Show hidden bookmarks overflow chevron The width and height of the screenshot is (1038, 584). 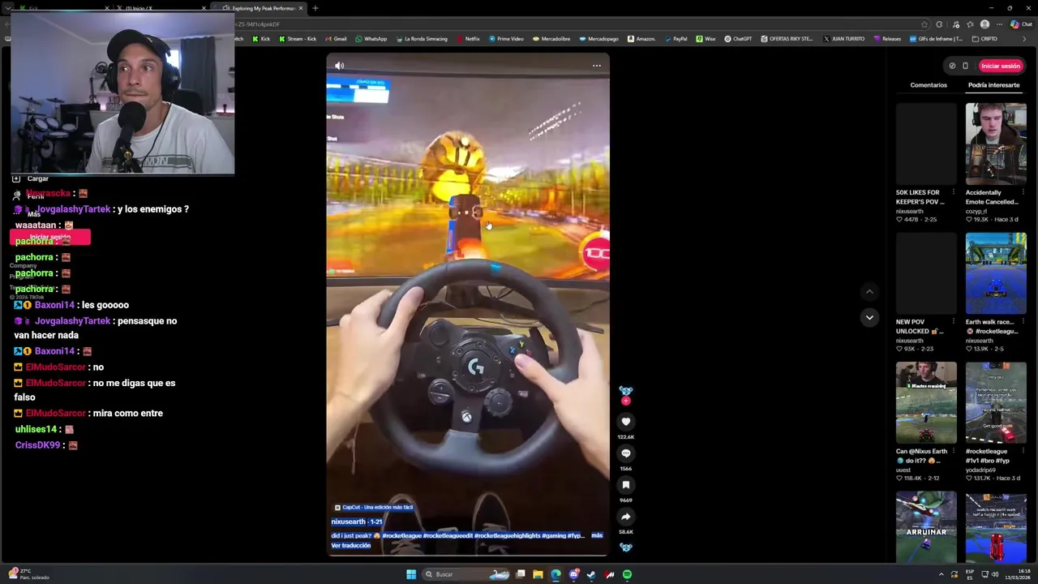(x=1024, y=39)
